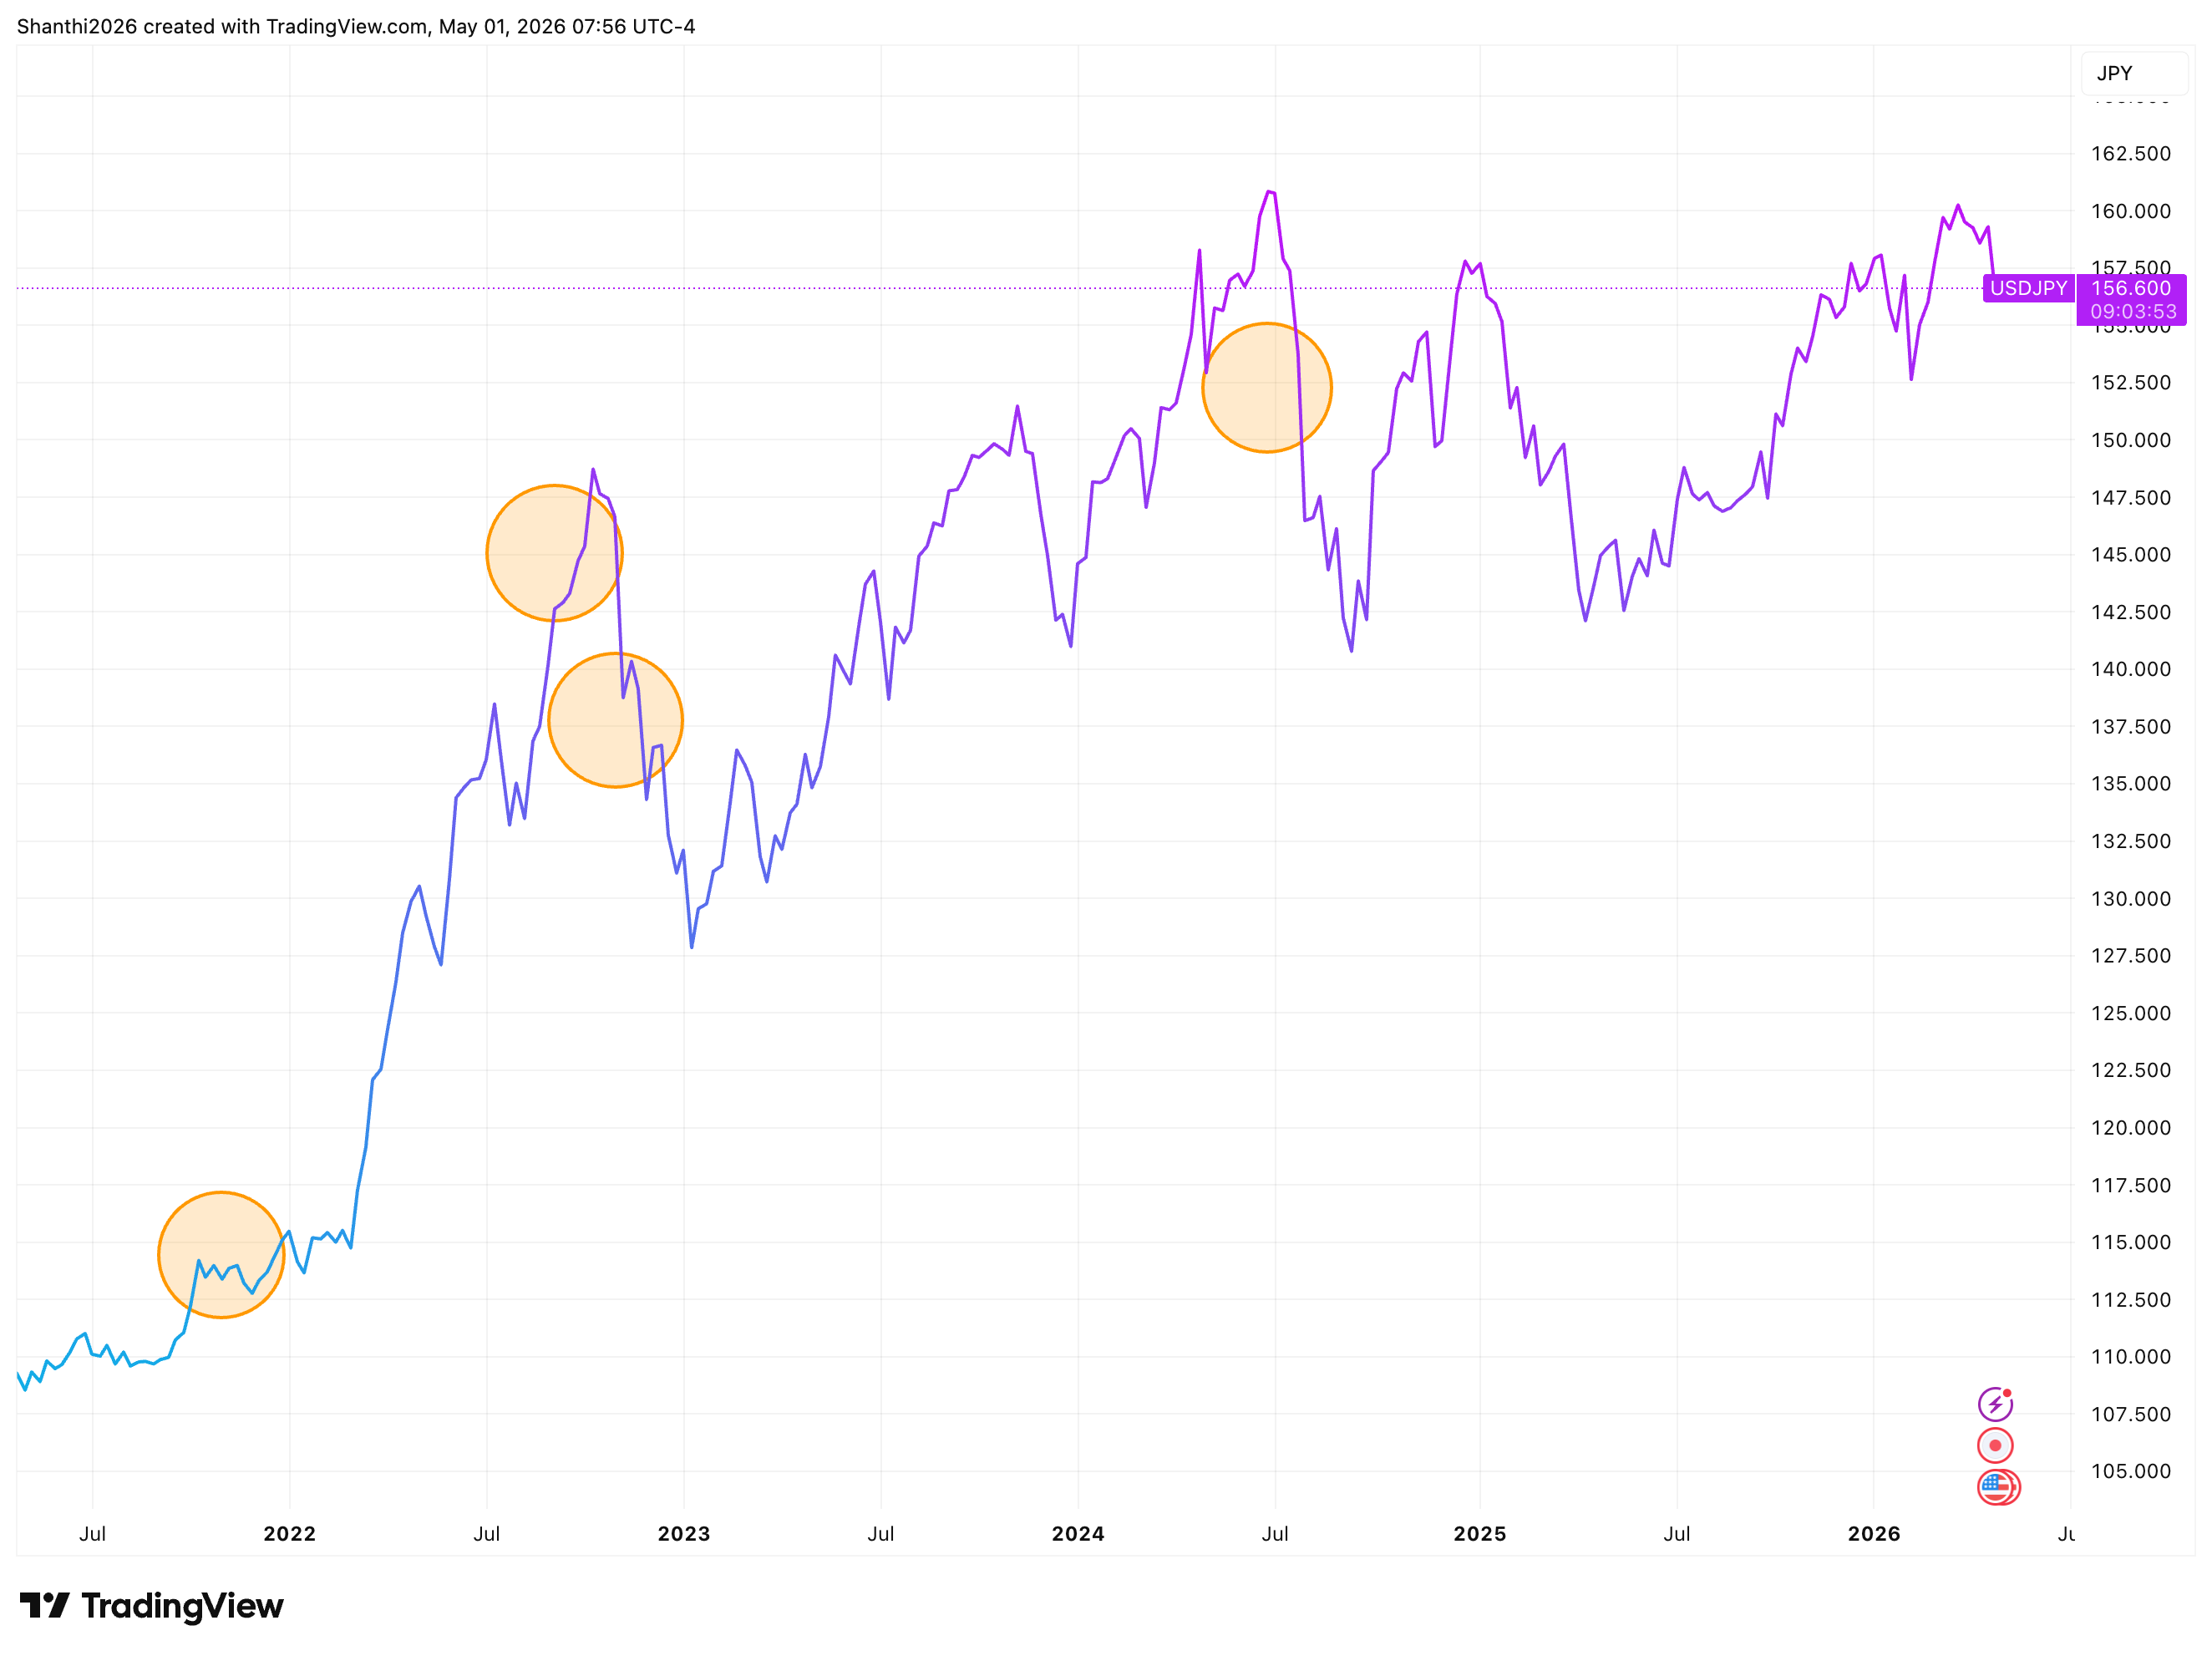Viewport: 2212px width, 1656px height.
Task: Click the TradingView logo at bottom left
Action: pos(152,1605)
